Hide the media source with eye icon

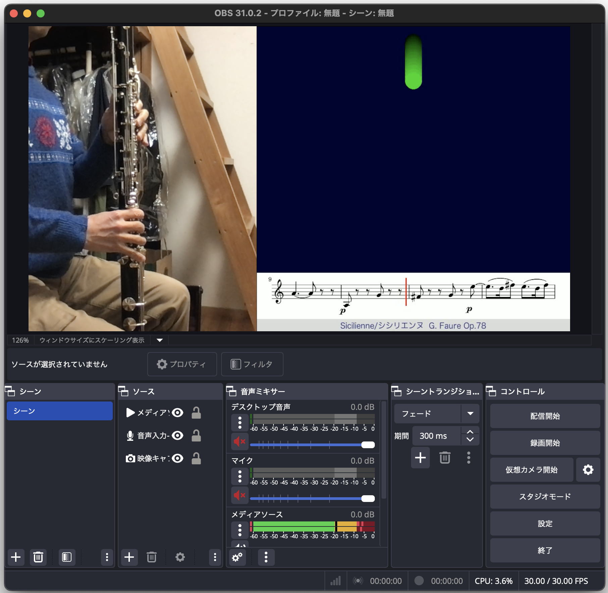(178, 413)
